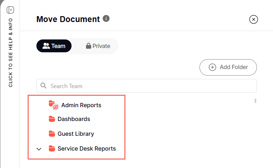
Task: Choose the Guest Library folder name
Action: tap(76, 134)
